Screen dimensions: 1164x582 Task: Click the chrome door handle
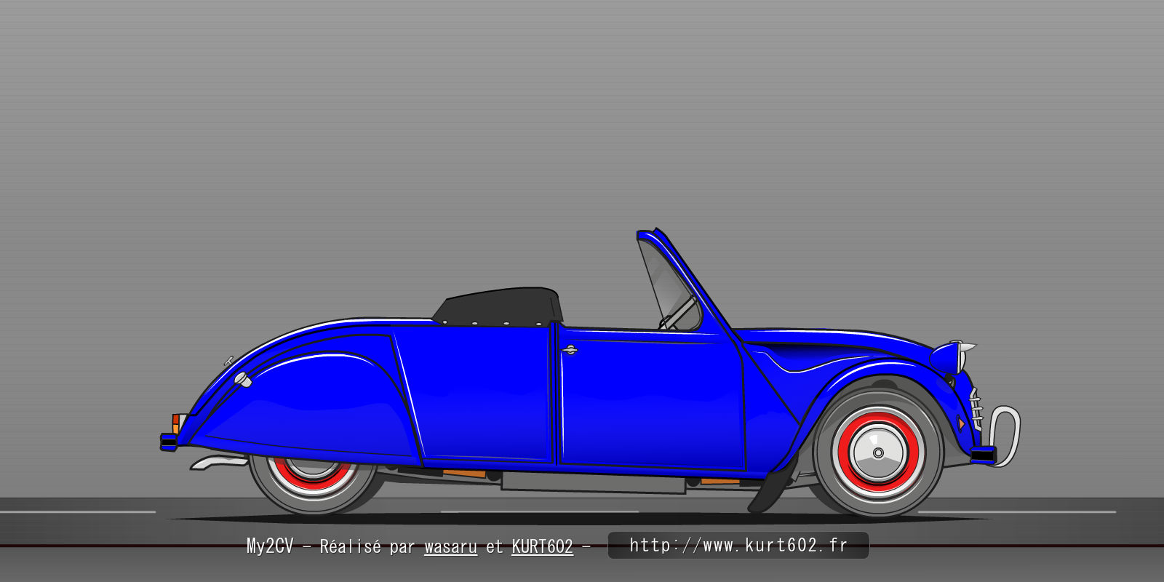(570, 350)
